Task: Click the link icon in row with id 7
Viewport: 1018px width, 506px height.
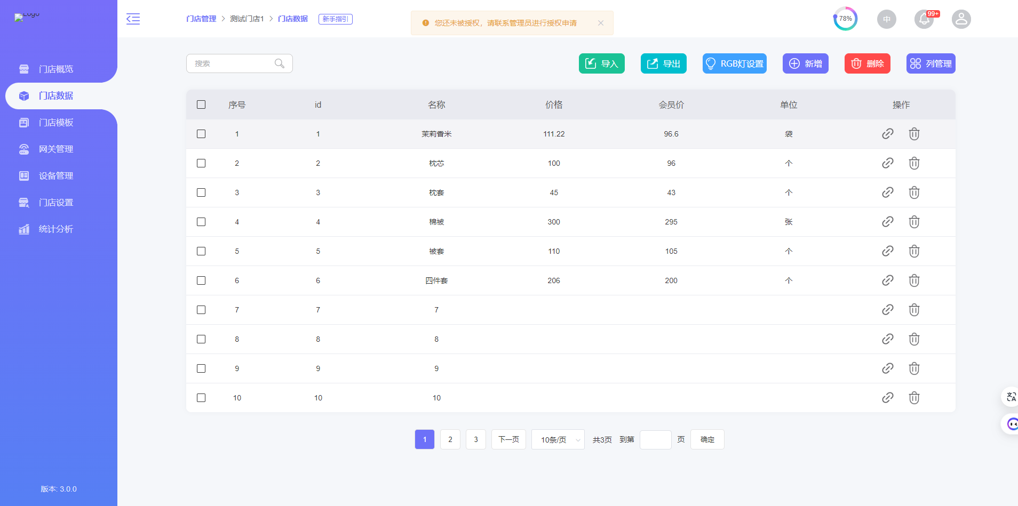Action: pos(888,310)
